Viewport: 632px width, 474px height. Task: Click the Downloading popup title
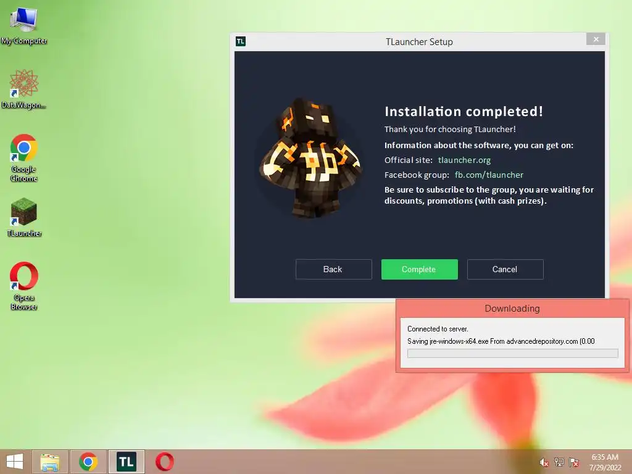[512, 309]
